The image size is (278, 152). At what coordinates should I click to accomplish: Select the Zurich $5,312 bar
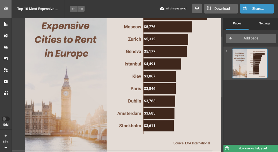[166, 39]
